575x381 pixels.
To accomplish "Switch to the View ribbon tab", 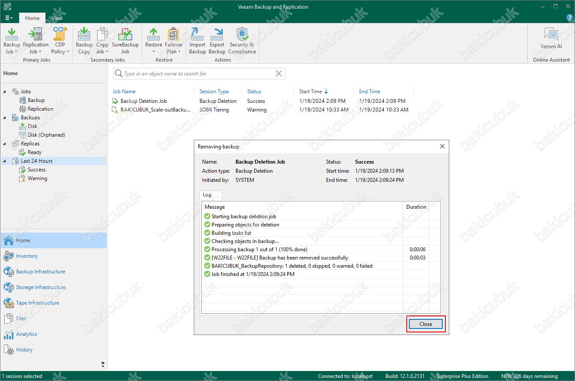I will (x=57, y=18).
